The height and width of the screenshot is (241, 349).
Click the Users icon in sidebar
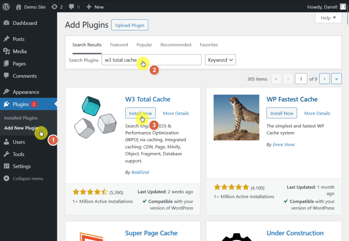(x=6, y=142)
